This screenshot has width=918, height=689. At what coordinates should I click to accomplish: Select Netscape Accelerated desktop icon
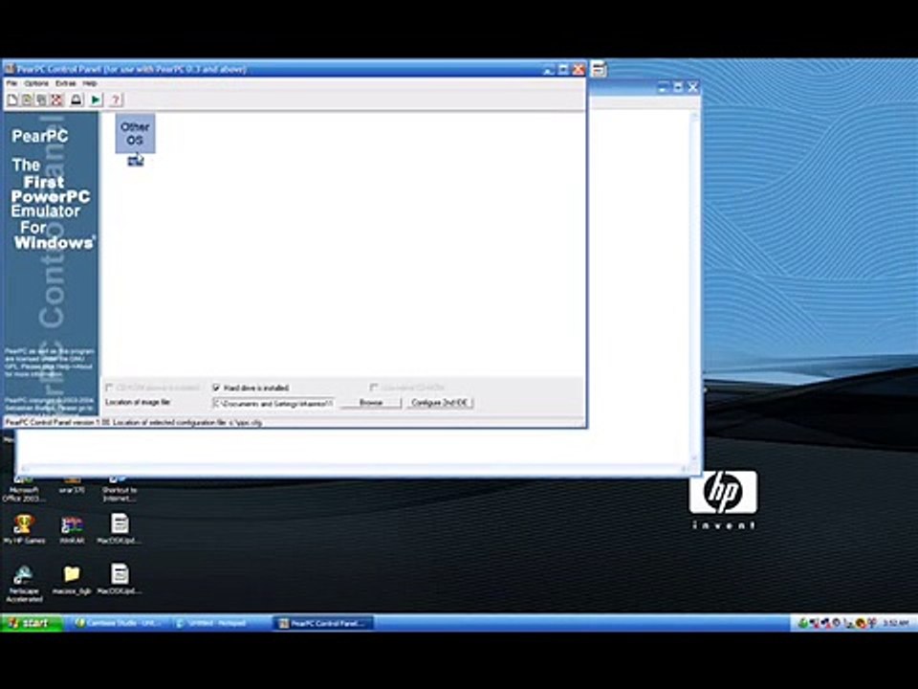(x=24, y=584)
